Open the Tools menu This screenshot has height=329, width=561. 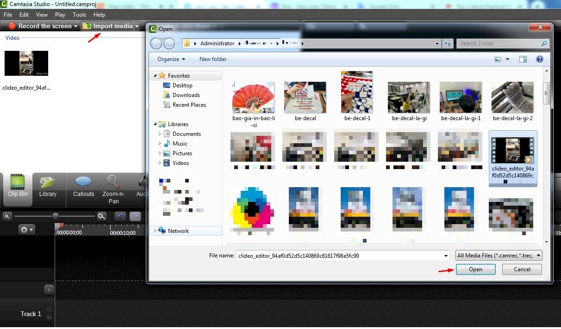click(x=79, y=14)
